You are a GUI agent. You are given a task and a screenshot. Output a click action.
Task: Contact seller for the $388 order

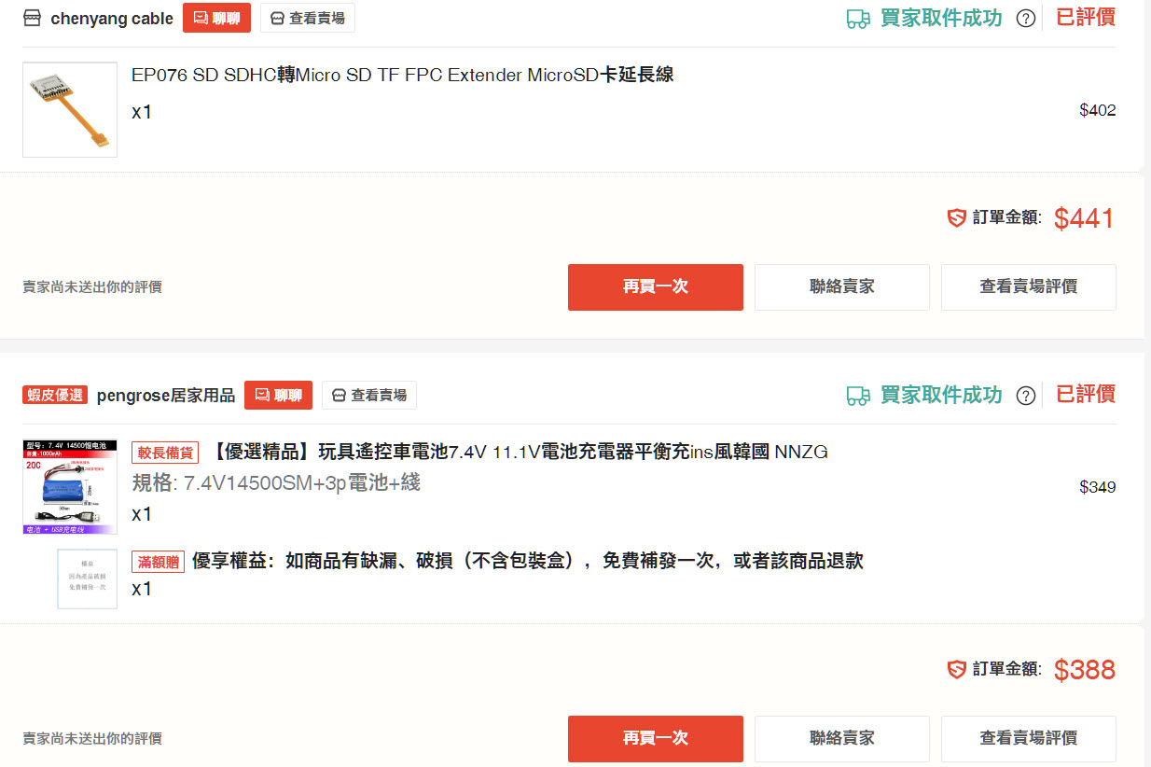coord(842,739)
